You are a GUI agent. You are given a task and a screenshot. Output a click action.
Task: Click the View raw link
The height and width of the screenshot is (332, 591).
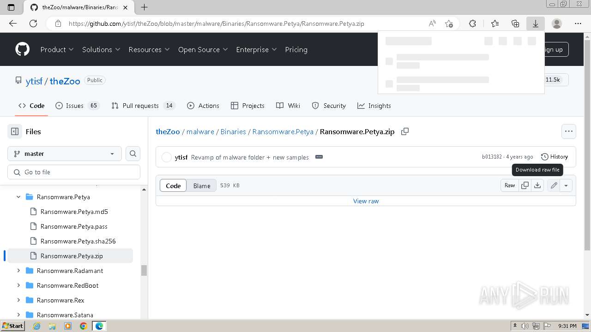click(x=366, y=201)
